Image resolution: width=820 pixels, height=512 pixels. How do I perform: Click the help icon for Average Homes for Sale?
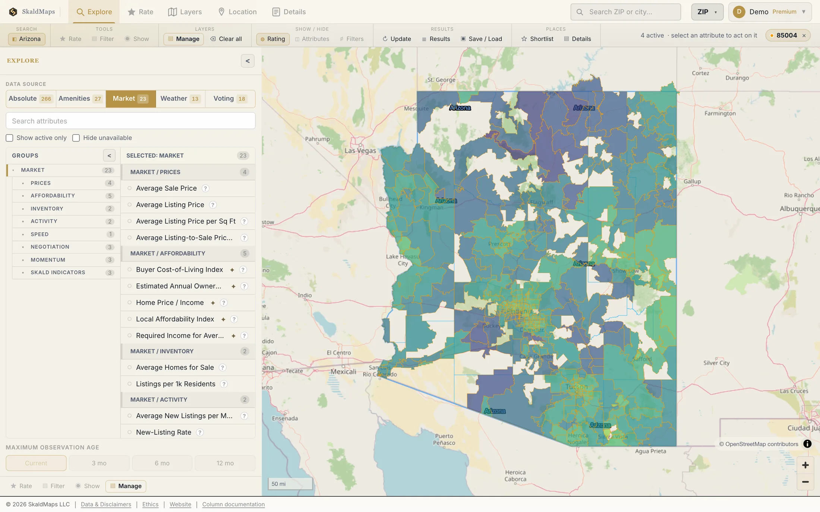[223, 368]
